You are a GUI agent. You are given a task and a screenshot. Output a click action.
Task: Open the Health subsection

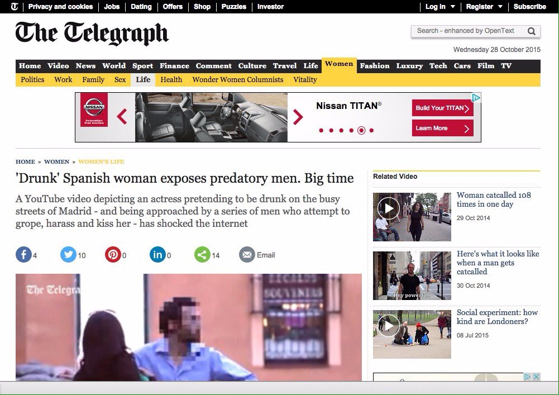point(171,79)
